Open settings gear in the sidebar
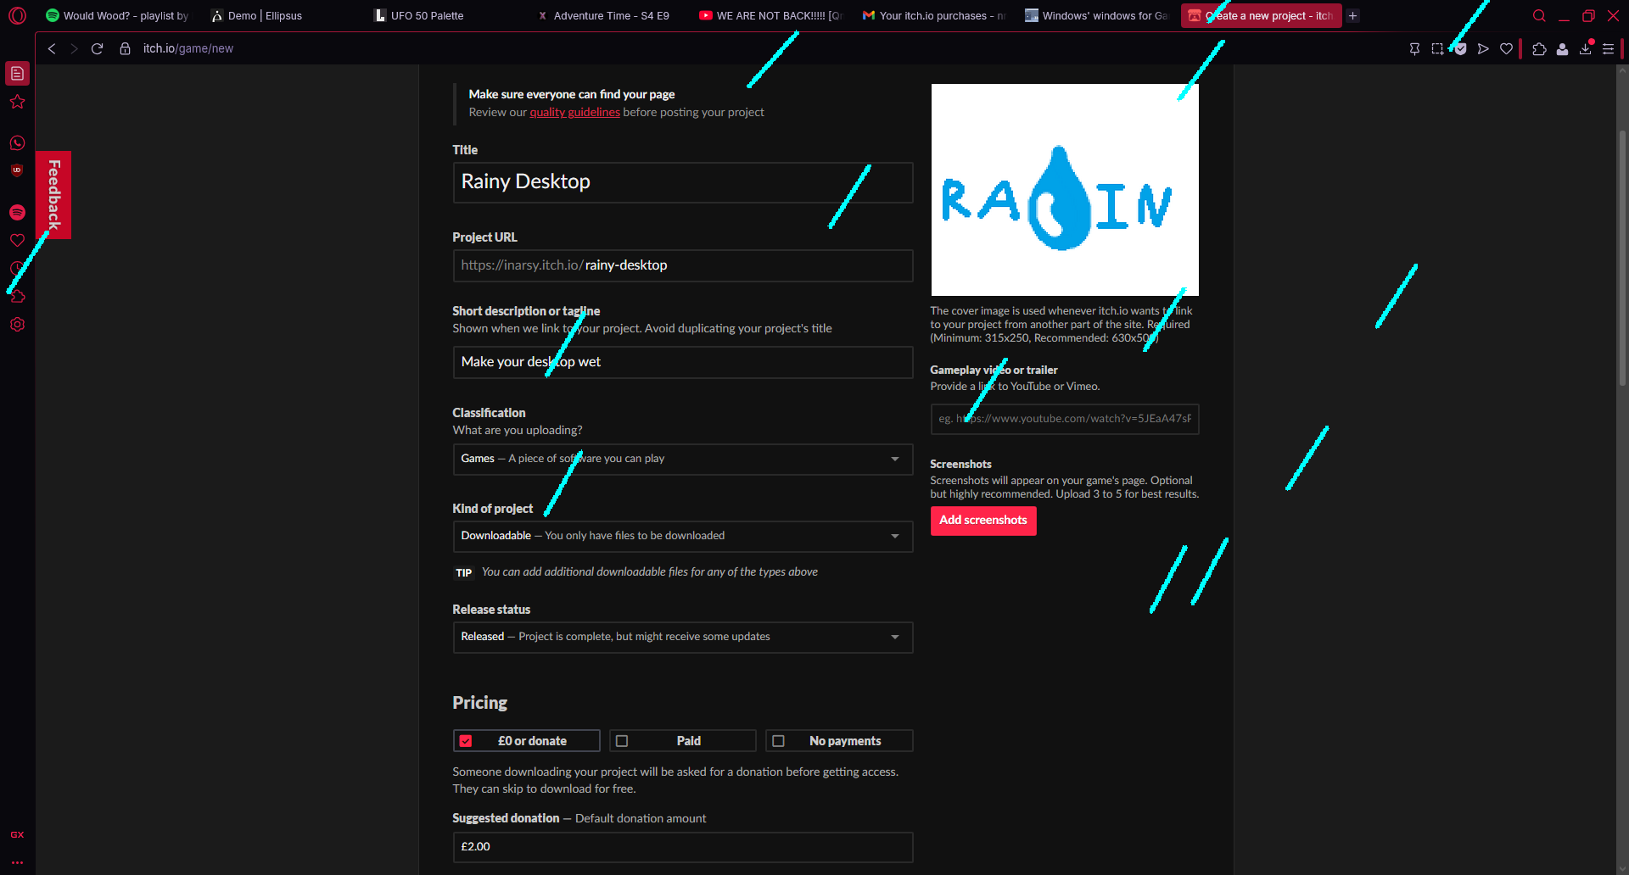Viewport: 1629px width, 875px height. 17,325
